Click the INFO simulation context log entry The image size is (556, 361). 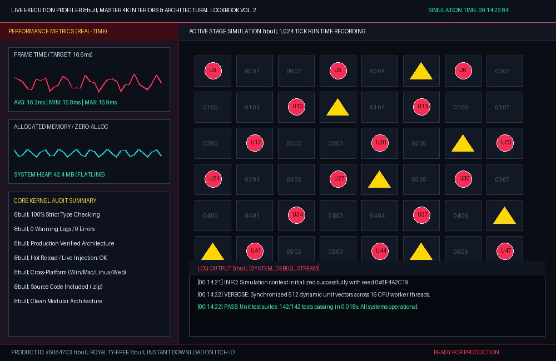pos(304,282)
